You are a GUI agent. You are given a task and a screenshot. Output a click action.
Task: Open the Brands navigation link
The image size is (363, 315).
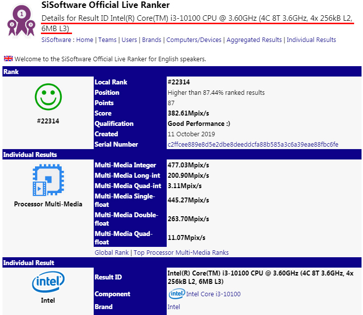point(151,40)
